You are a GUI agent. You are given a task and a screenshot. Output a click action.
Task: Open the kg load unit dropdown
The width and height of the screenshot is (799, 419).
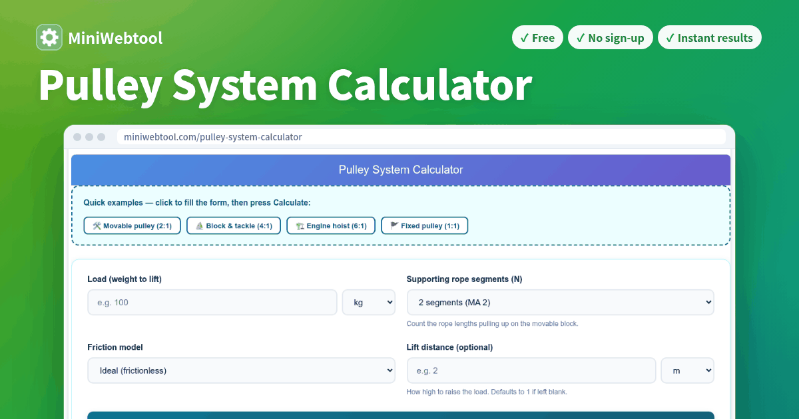(369, 303)
